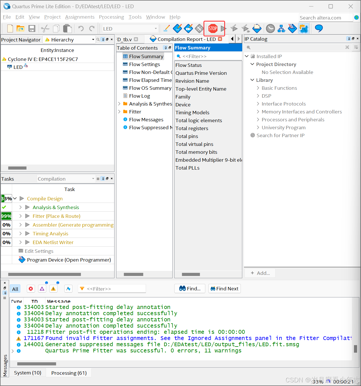Click the Tasks panel menu icon
Screen dimensions: 361x386
[98, 179]
